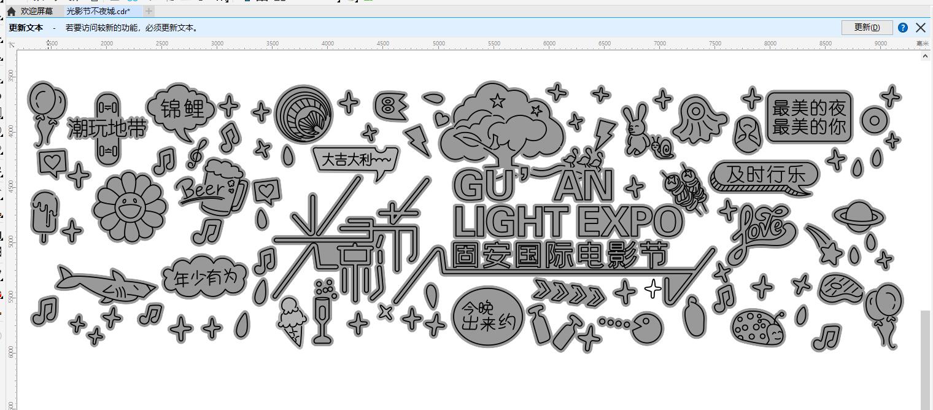Screen dimensions: 933x410
Task: Select the 最美的夜 最美的你 rounded box
Action: click(x=809, y=117)
